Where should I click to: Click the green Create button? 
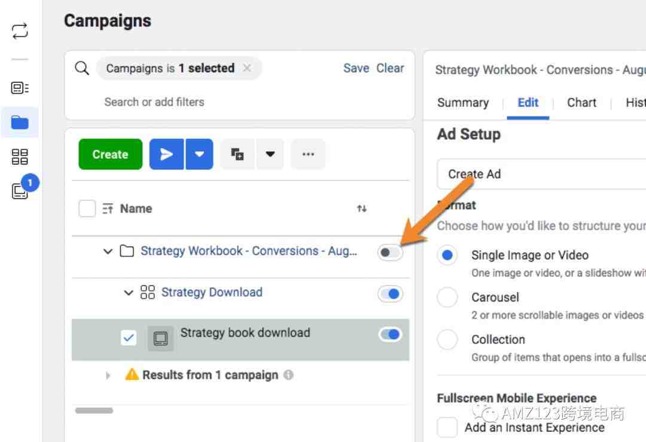click(x=110, y=154)
